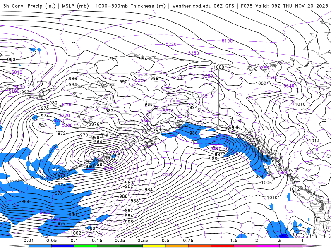The height and width of the screenshot is (248, 331).
Task: Click the magenta 2–3 legend swatch
Action: (268, 246)
